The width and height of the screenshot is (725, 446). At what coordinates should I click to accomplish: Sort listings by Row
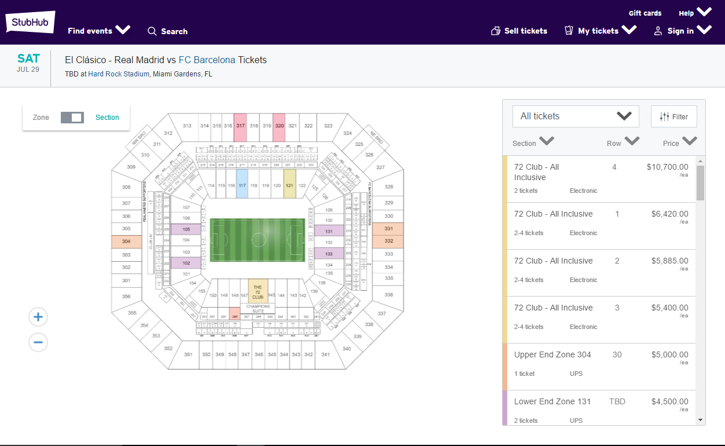tap(623, 142)
